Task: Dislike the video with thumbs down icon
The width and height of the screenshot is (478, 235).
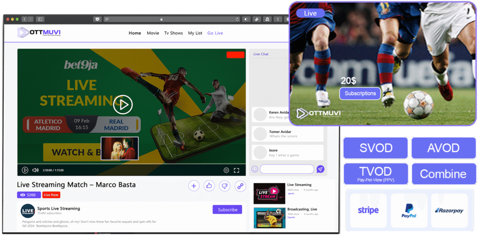Action: coord(225,186)
